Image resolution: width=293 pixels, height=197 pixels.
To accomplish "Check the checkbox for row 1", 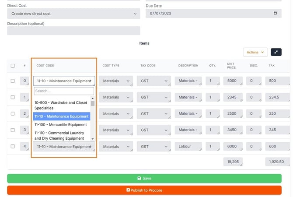I will (x=13, y=97).
